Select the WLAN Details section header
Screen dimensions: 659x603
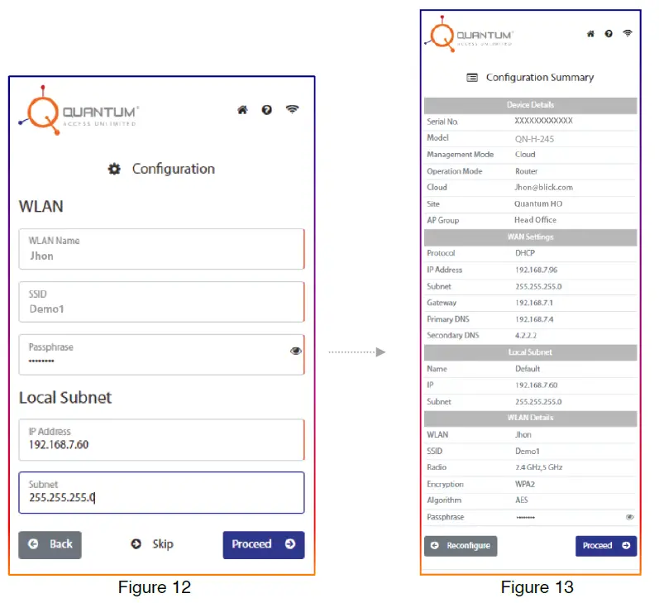coord(530,418)
